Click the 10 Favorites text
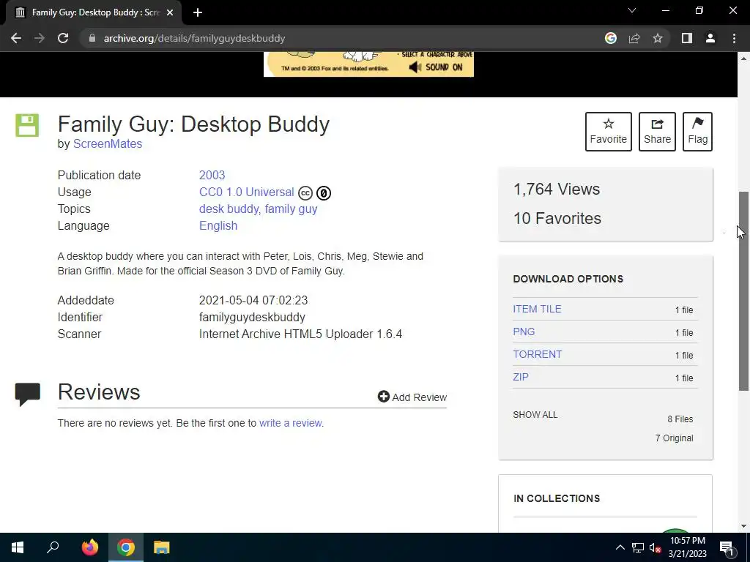Image resolution: width=750 pixels, height=562 pixels. point(557,218)
